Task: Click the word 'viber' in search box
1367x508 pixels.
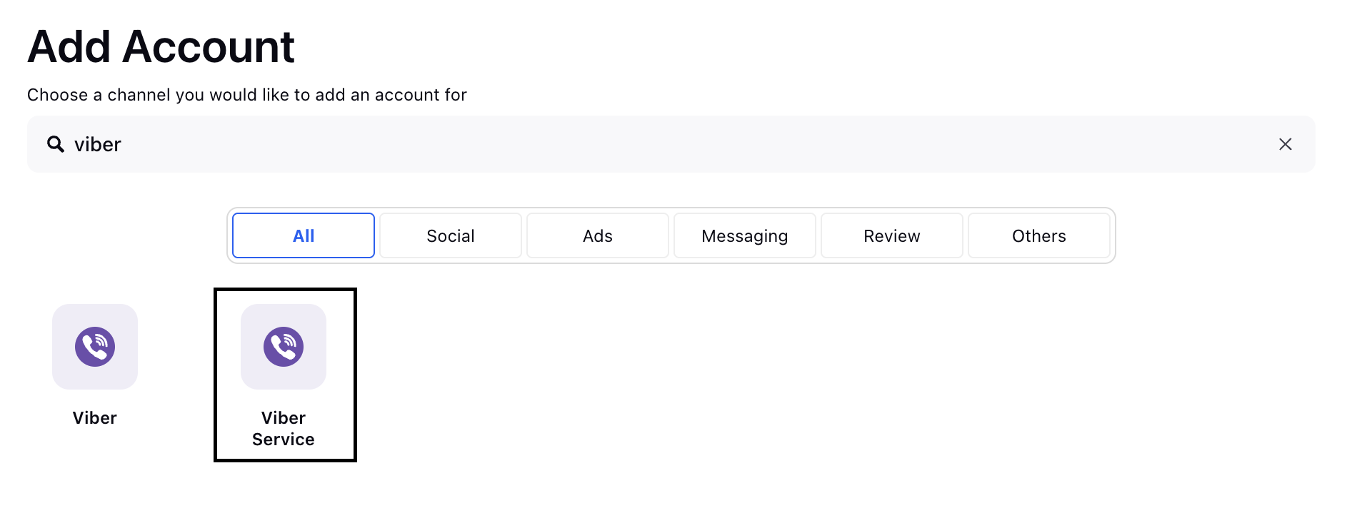Action: (x=98, y=144)
